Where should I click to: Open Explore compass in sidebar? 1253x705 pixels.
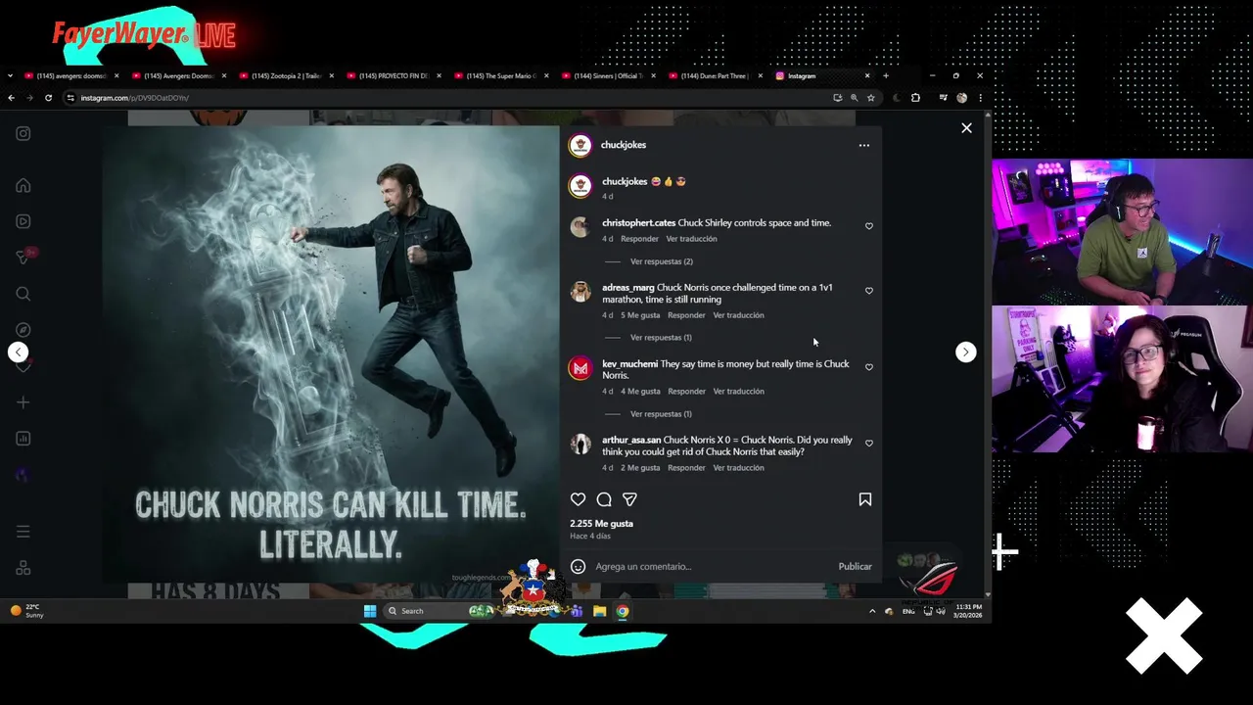coord(23,330)
